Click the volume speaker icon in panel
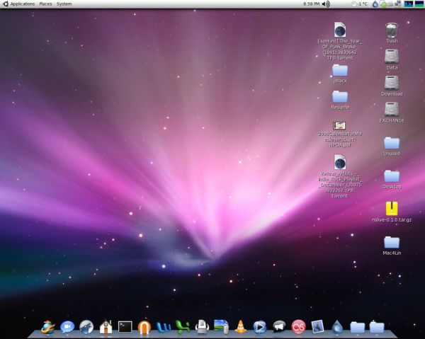This screenshot has width=425, height=339. [326, 4]
